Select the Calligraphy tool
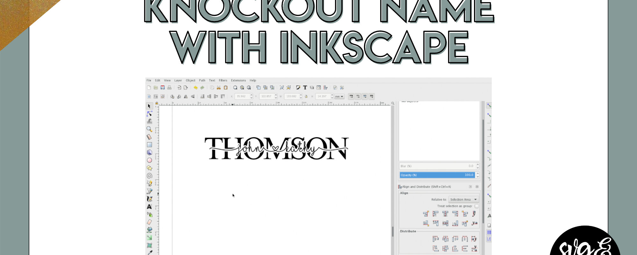The height and width of the screenshot is (255, 637). [x=149, y=199]
